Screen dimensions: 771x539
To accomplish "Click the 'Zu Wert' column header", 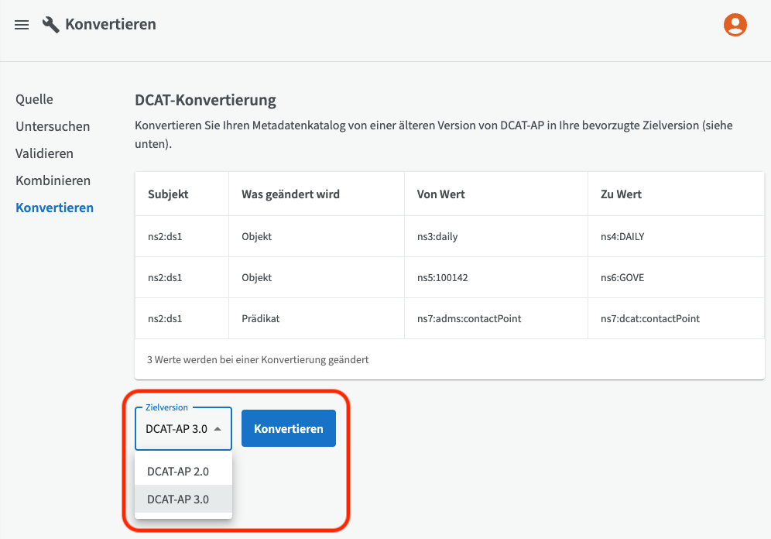I will (621, 194).
